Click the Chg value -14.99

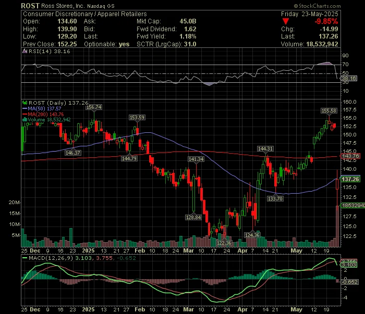click(x=328, y=29)
